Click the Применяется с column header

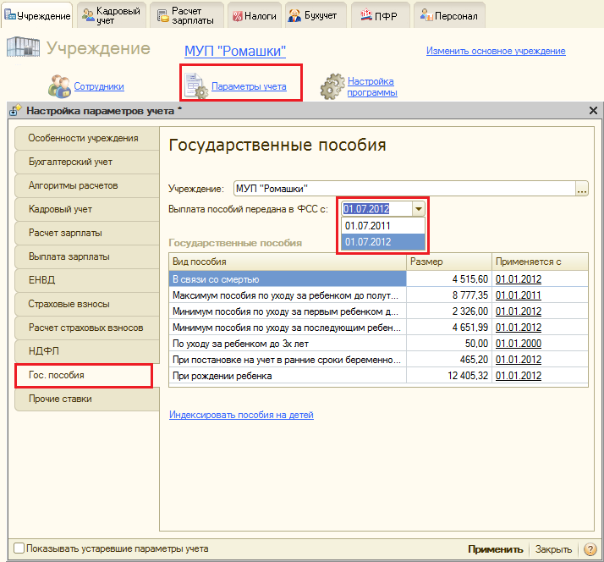click(x=540, y=262)
